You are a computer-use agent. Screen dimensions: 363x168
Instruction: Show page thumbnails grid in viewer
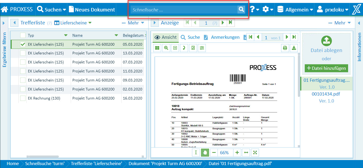[x=157, y=48]
